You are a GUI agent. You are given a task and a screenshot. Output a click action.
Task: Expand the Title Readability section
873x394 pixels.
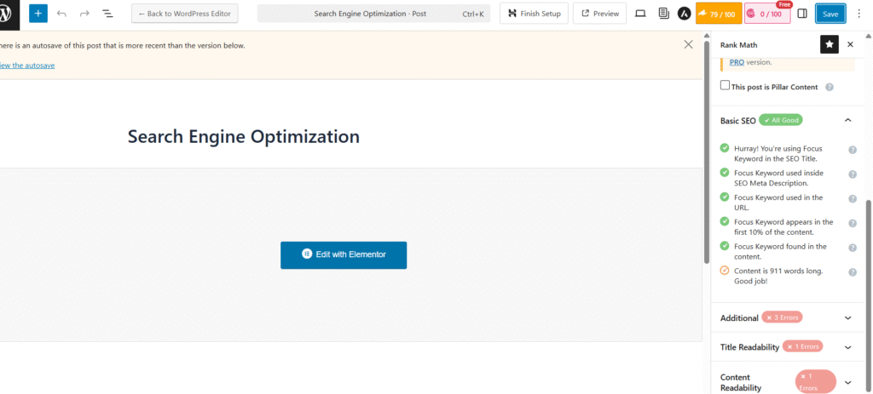(x=847, y=347)
